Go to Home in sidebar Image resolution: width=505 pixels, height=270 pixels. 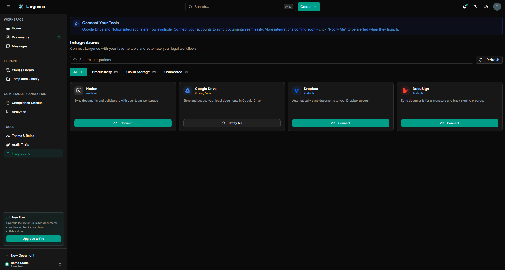coord(33,28)
